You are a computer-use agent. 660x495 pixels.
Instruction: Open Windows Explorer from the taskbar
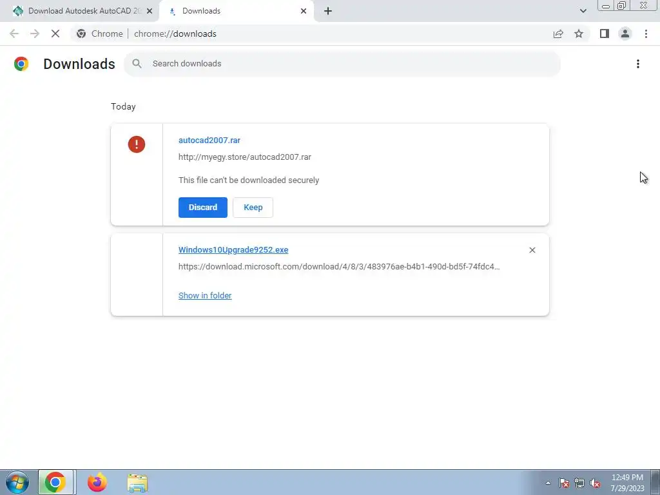(138, 482)
